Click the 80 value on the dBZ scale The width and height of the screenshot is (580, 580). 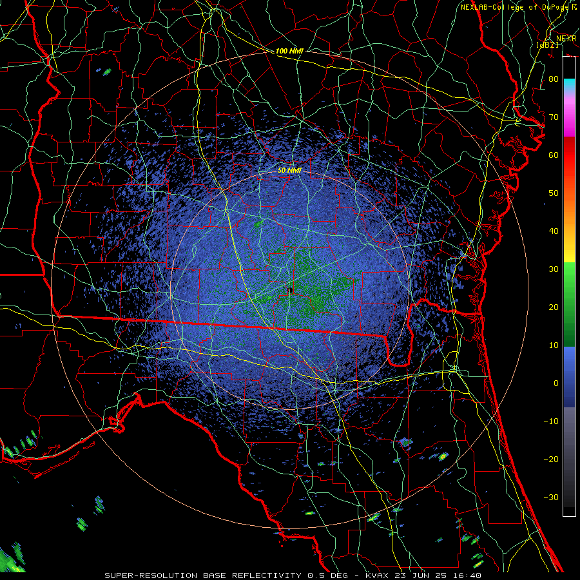pos(554,79)
